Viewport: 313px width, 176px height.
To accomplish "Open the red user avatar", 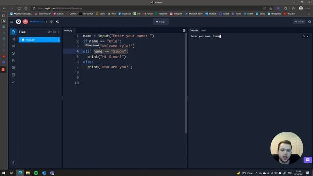I will click(x=25, y=22).
